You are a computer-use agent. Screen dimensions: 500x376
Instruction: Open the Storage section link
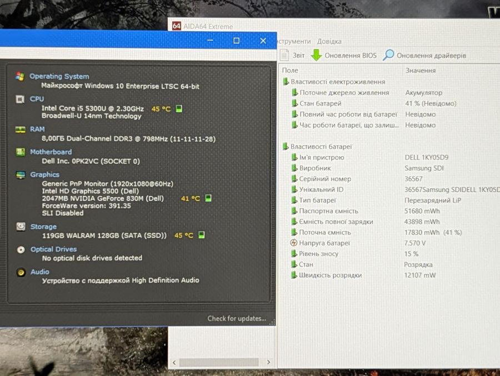pyautogui.click(x=43, y=227)
